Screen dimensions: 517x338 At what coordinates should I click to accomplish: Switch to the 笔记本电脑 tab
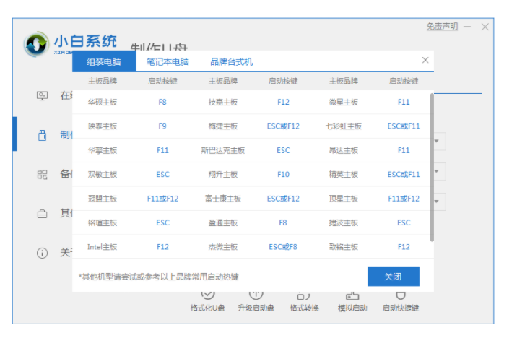point(168,62)
